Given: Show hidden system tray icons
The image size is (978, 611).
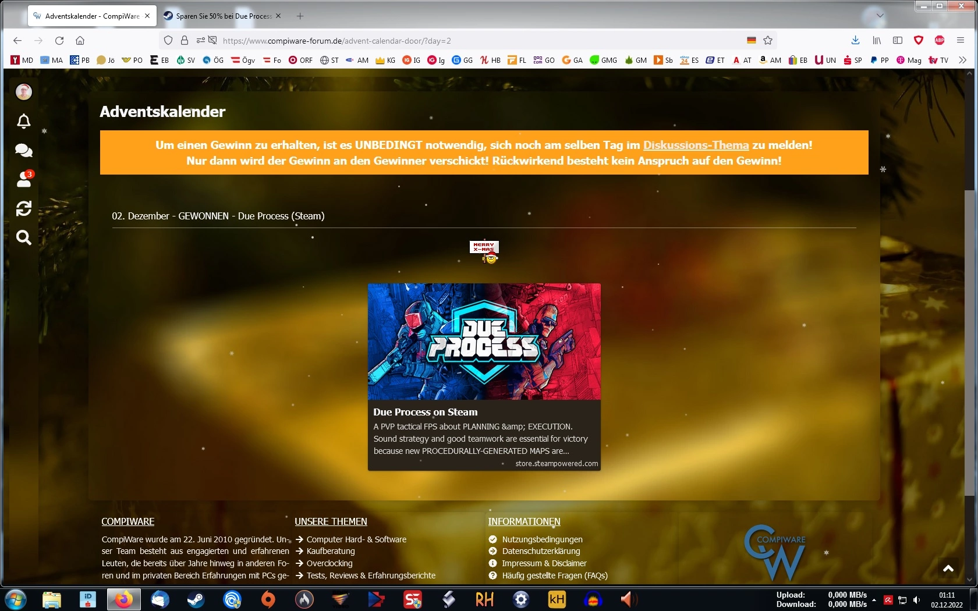Looking at the screenshot, I should point(874,600).
